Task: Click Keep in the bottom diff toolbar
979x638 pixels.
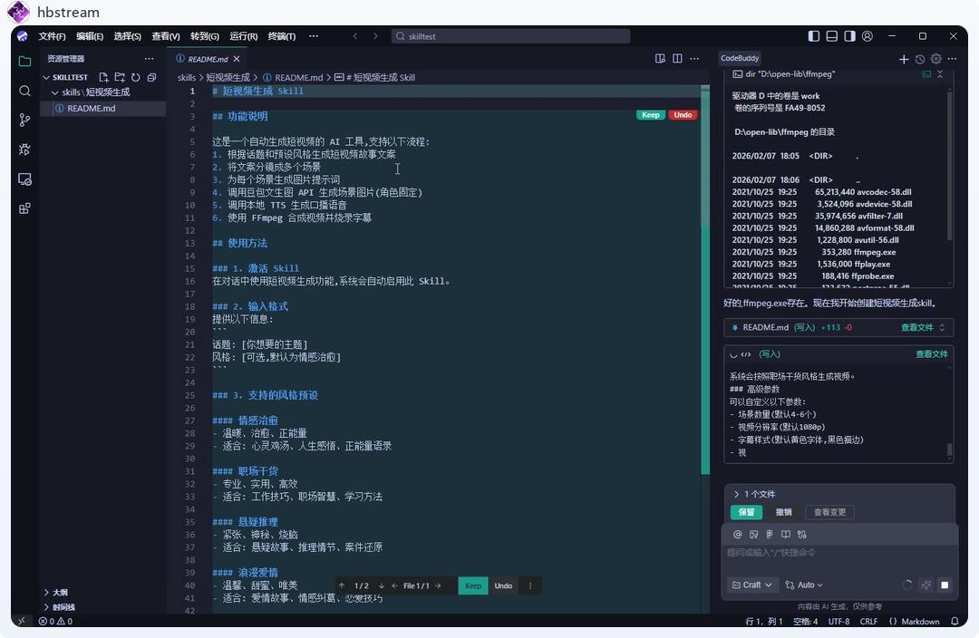Action: (473, 585)
